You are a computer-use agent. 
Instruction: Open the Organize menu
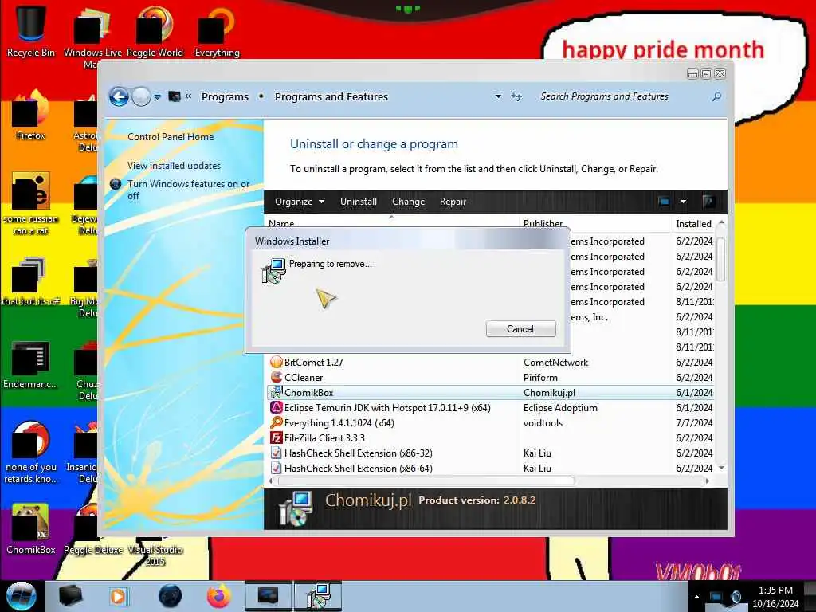pos(300,202)
